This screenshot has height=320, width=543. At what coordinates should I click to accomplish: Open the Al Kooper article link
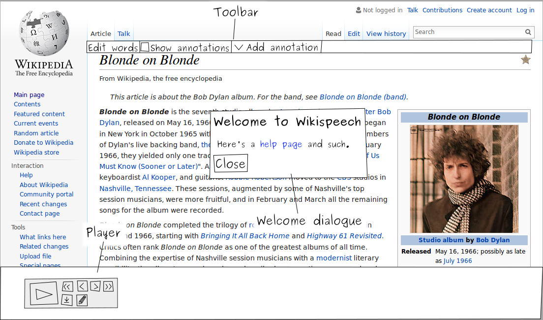pyautogui.click(x=158, y=177)
